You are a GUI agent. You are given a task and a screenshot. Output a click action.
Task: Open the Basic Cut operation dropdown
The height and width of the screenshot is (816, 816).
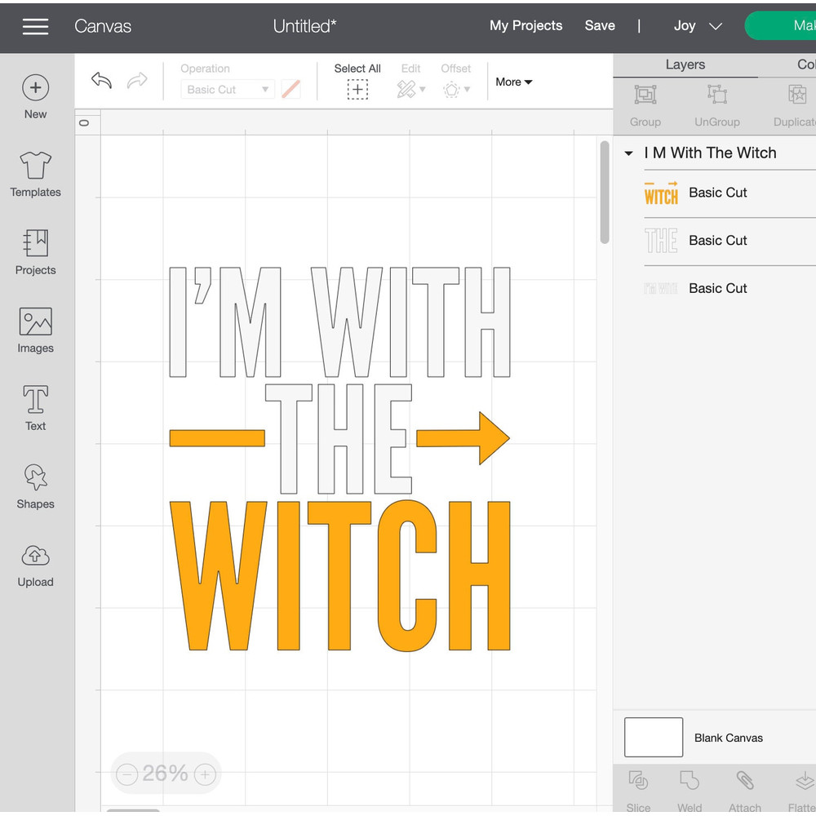click(x=227, y=89)
